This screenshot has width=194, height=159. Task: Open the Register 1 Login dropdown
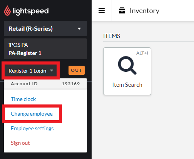click(x=31, y=71)
